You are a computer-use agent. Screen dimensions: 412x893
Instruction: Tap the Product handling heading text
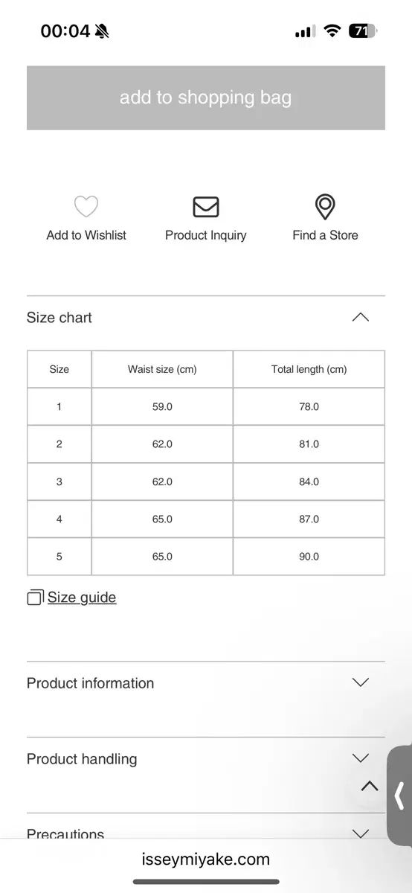tap(82, 759)
